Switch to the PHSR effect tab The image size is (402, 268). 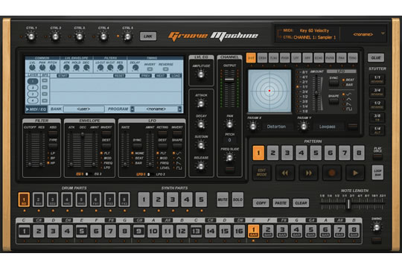tap(285, 58)
